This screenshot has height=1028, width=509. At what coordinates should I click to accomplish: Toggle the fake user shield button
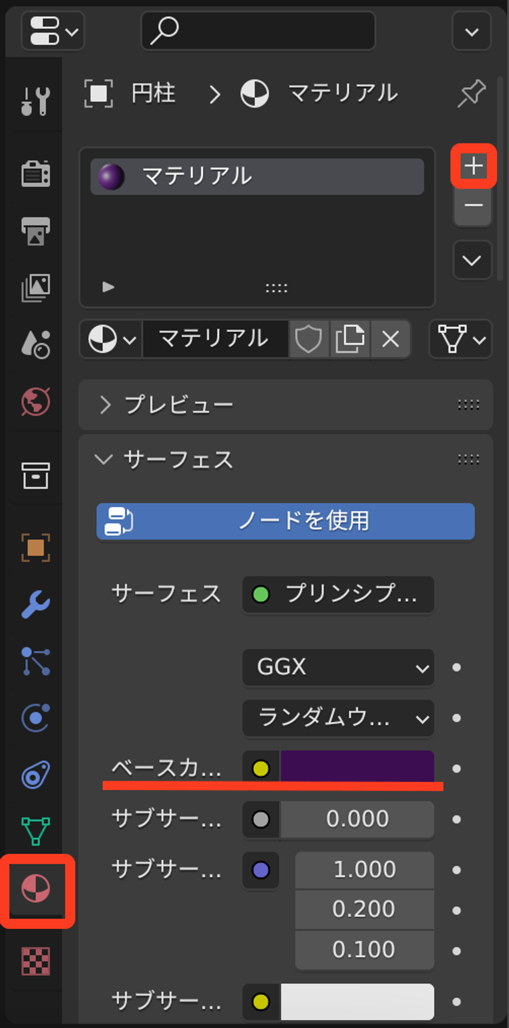(x=308, y=339)
